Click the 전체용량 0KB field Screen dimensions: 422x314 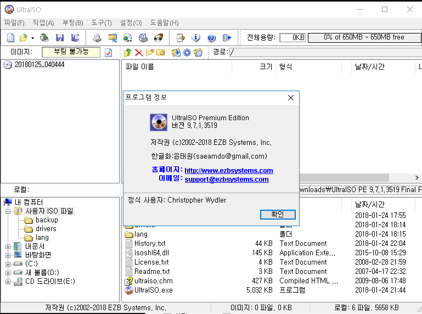[292, 37]
